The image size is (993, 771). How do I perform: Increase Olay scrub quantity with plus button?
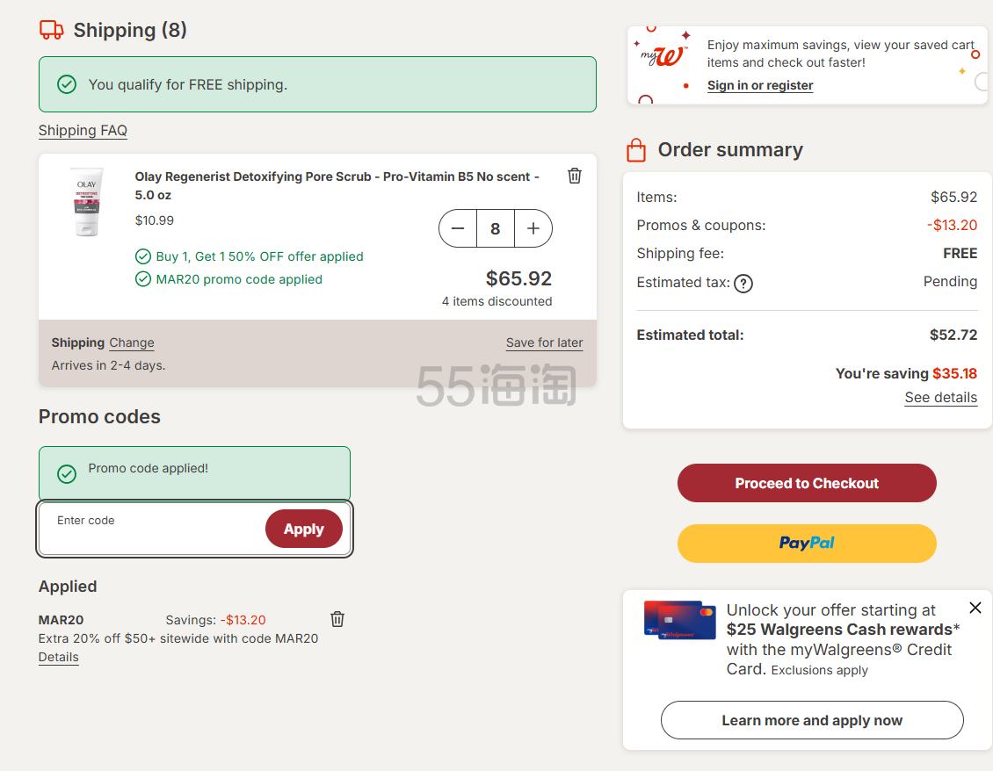point(533,228)
